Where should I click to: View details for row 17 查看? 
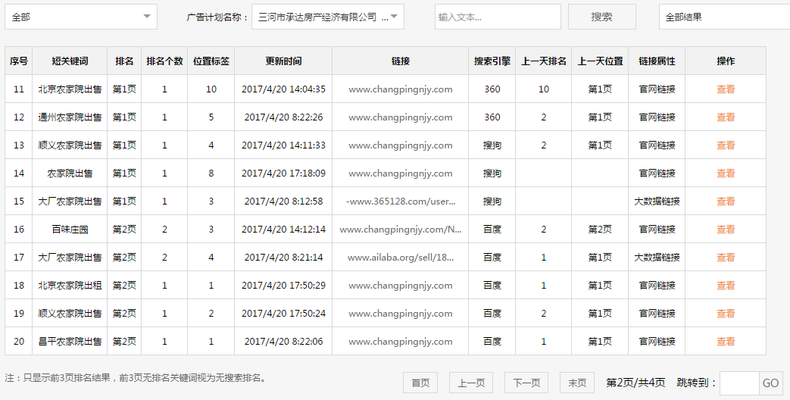click(x=726, y=258)
